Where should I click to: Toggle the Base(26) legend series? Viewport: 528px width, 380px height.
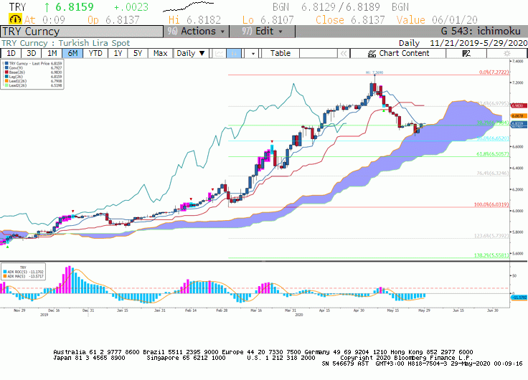pos(15,72)
